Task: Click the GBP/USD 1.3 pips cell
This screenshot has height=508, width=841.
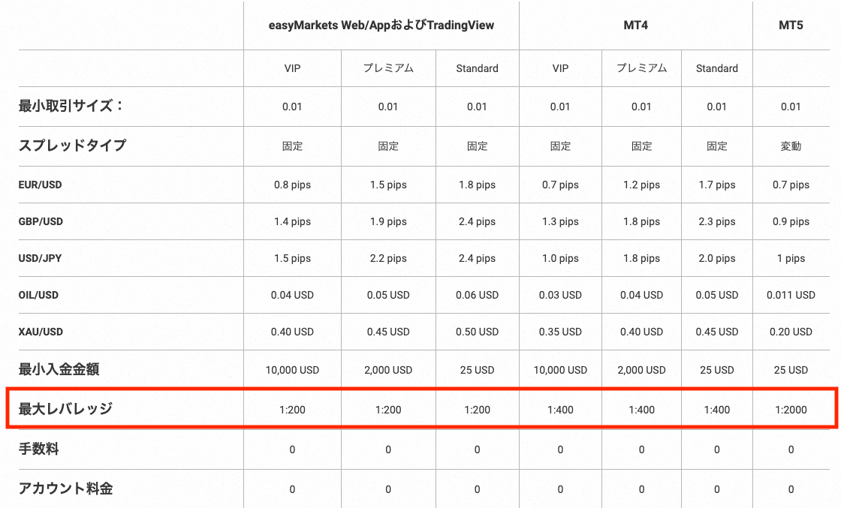Action: [x=560, y=221]
